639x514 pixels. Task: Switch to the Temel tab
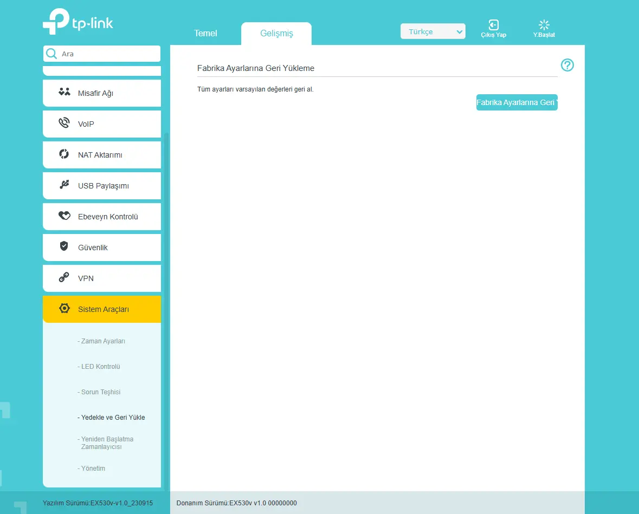pos(205,34)
